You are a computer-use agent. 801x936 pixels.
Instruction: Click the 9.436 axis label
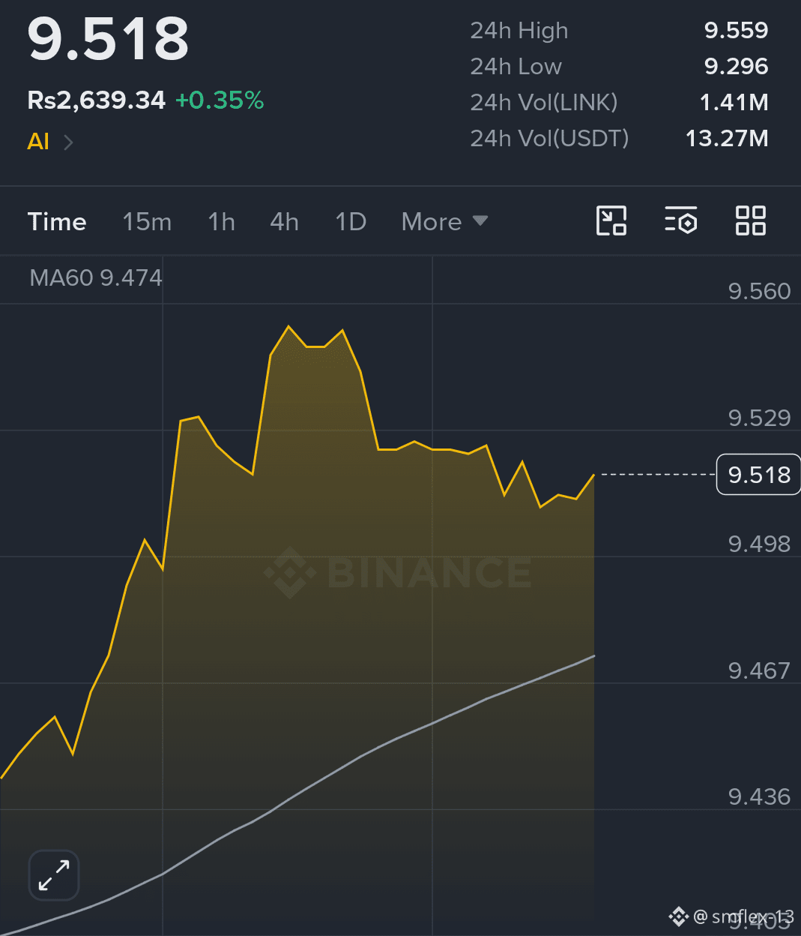point(759,796)
